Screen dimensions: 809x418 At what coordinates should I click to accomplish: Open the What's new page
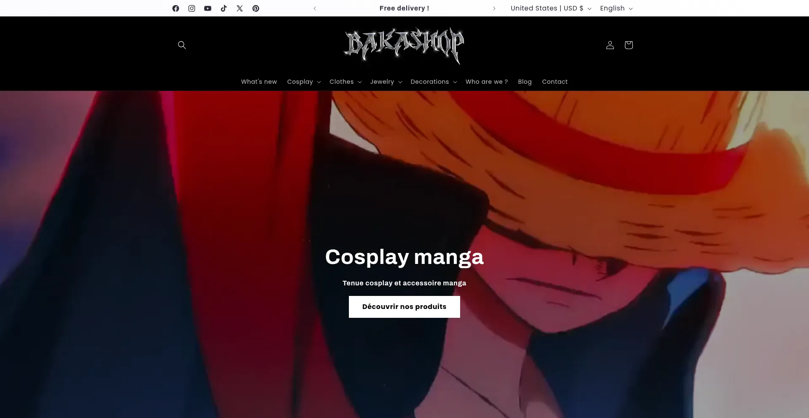(259, 82)
